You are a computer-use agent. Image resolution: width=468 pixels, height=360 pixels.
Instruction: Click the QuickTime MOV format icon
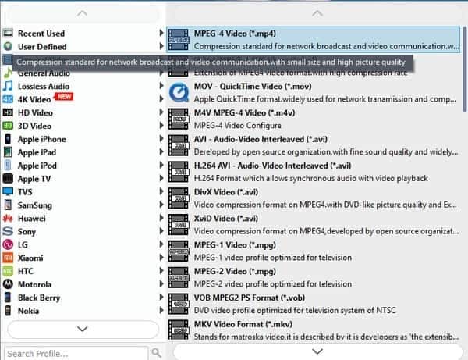[x=179, y=94]
